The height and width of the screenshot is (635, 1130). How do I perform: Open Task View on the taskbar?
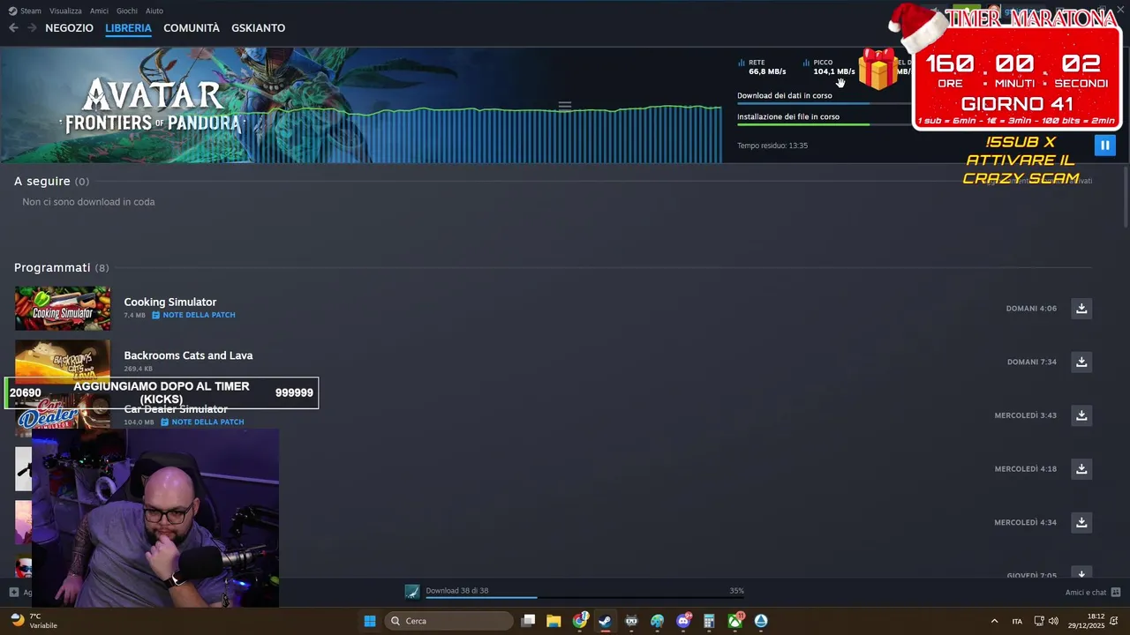[x=528, y=621]
